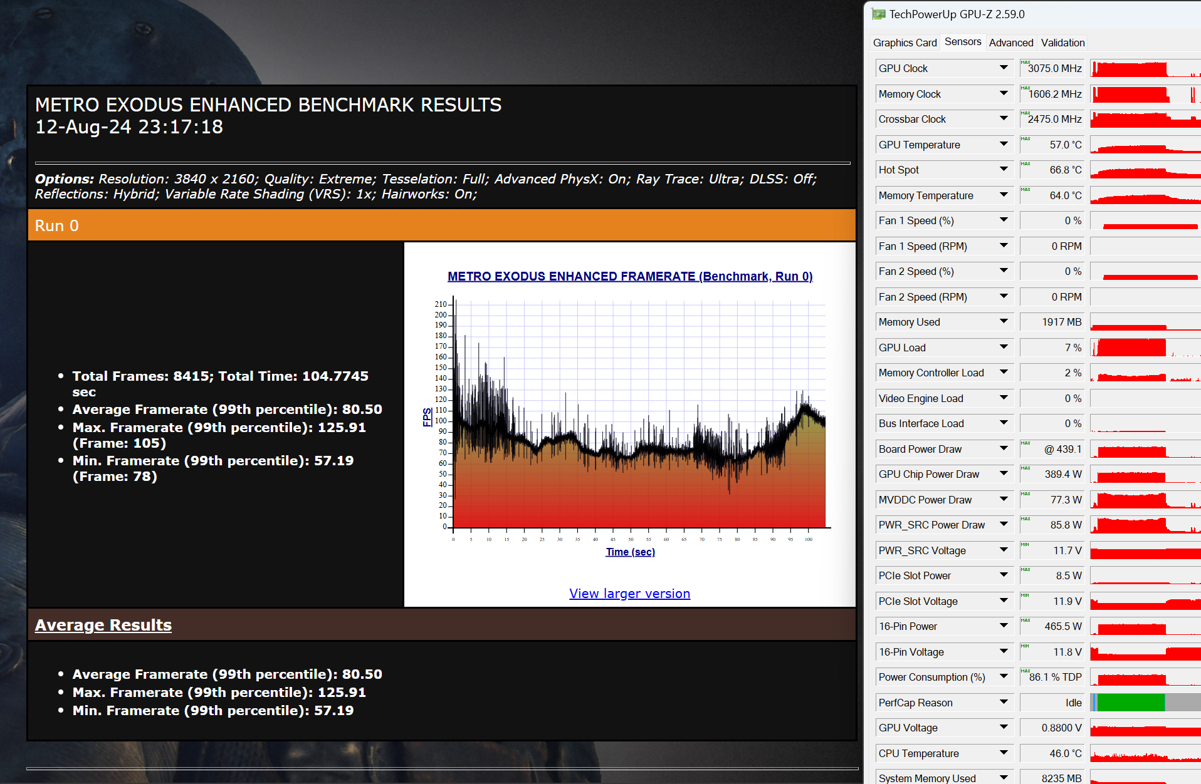Click the View larger version link
Image resolution: width=1201 pixels, height=784 pixels.
pyautogui.click(x=629, y=594)
